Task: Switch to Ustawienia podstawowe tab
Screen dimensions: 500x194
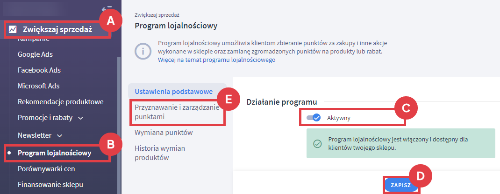Action: click(177, 92)
